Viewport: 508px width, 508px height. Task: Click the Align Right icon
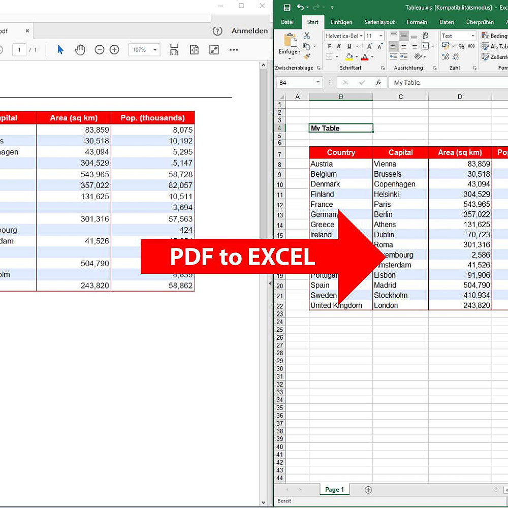pos(414,46)
